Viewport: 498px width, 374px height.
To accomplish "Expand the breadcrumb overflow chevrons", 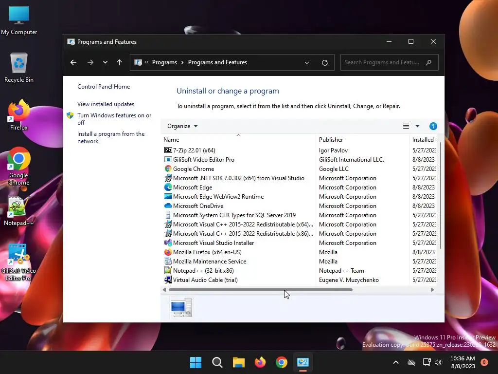I will click(146, 62).
